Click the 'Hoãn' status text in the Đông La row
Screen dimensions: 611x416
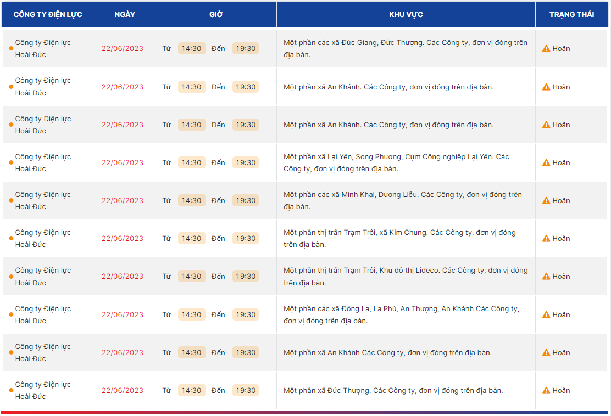(x=561, y=314)
